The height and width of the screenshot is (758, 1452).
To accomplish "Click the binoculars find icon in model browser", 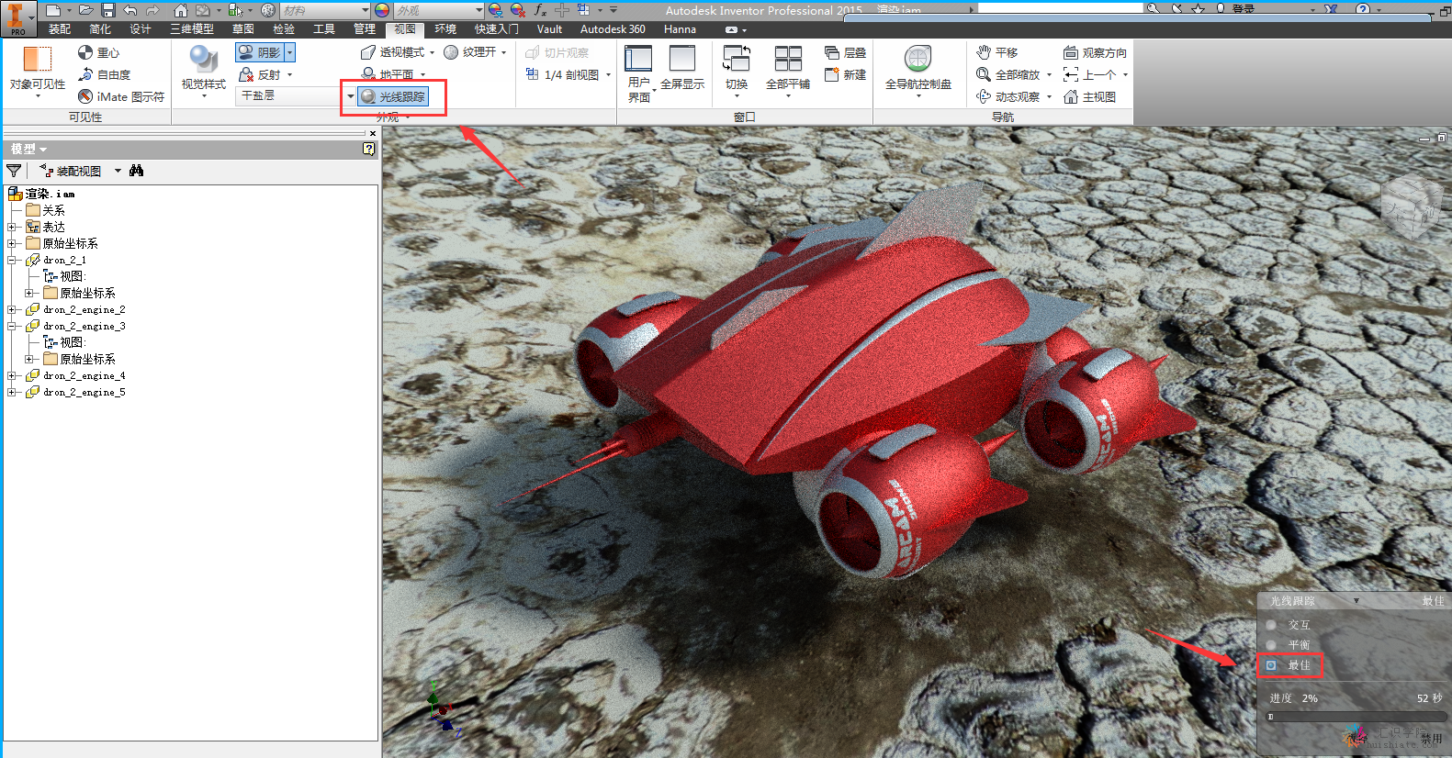I will coord(137,171).
